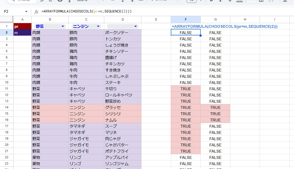Screen dimensions: 294x169
Task: Select column G header
Action: [215, 19]
